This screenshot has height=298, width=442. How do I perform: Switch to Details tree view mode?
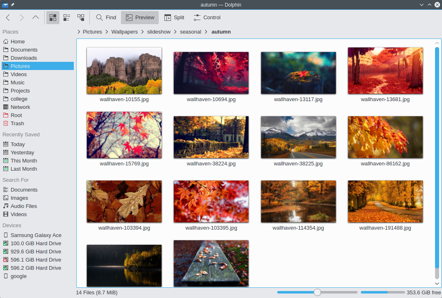point(81,18)
